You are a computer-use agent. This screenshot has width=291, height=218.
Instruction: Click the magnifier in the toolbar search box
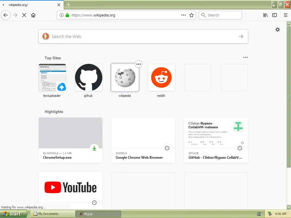pos(203,15)
